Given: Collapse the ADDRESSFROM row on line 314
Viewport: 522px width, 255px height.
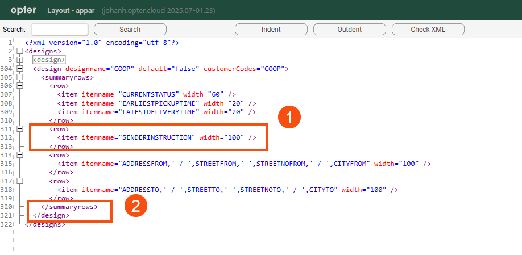Looking at the screenshot, I should (x=20, y=155).
